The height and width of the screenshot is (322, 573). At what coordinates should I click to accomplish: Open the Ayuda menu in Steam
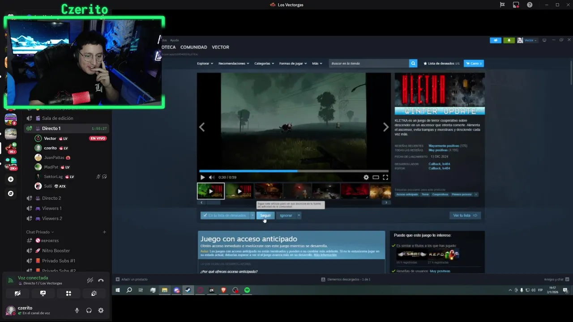pyautogui.click(x=174, y=40)
